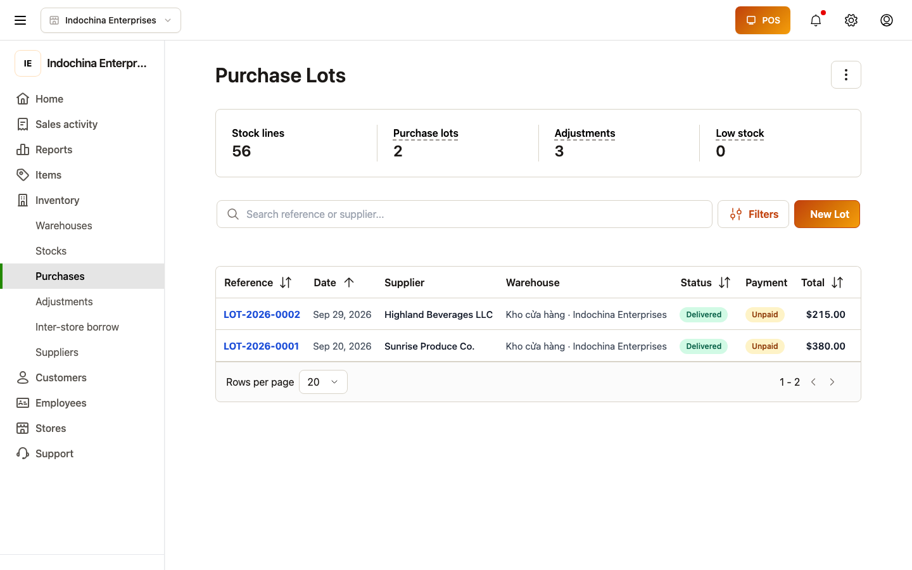The image size is (912, 570).
Task: Go to next page arrow
Action: (832, 382)
